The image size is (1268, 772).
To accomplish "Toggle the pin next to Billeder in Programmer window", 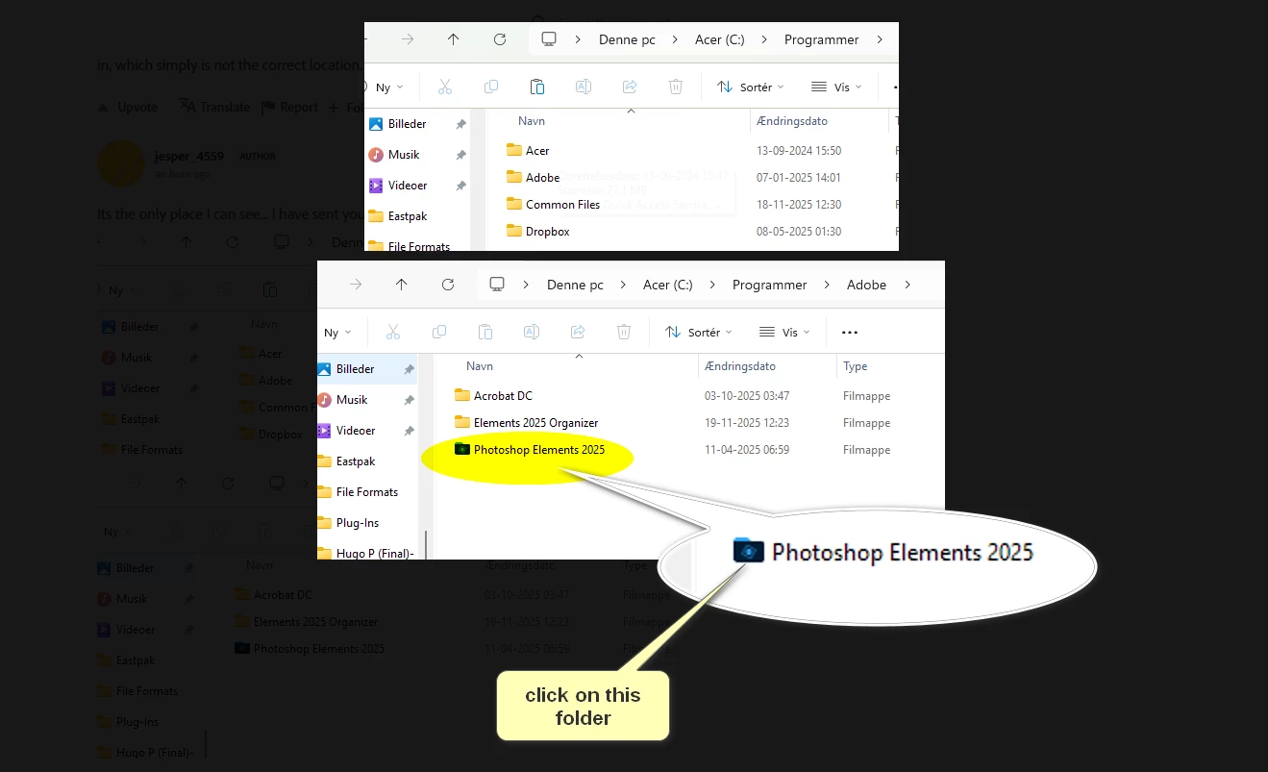I will click(460, 124).
